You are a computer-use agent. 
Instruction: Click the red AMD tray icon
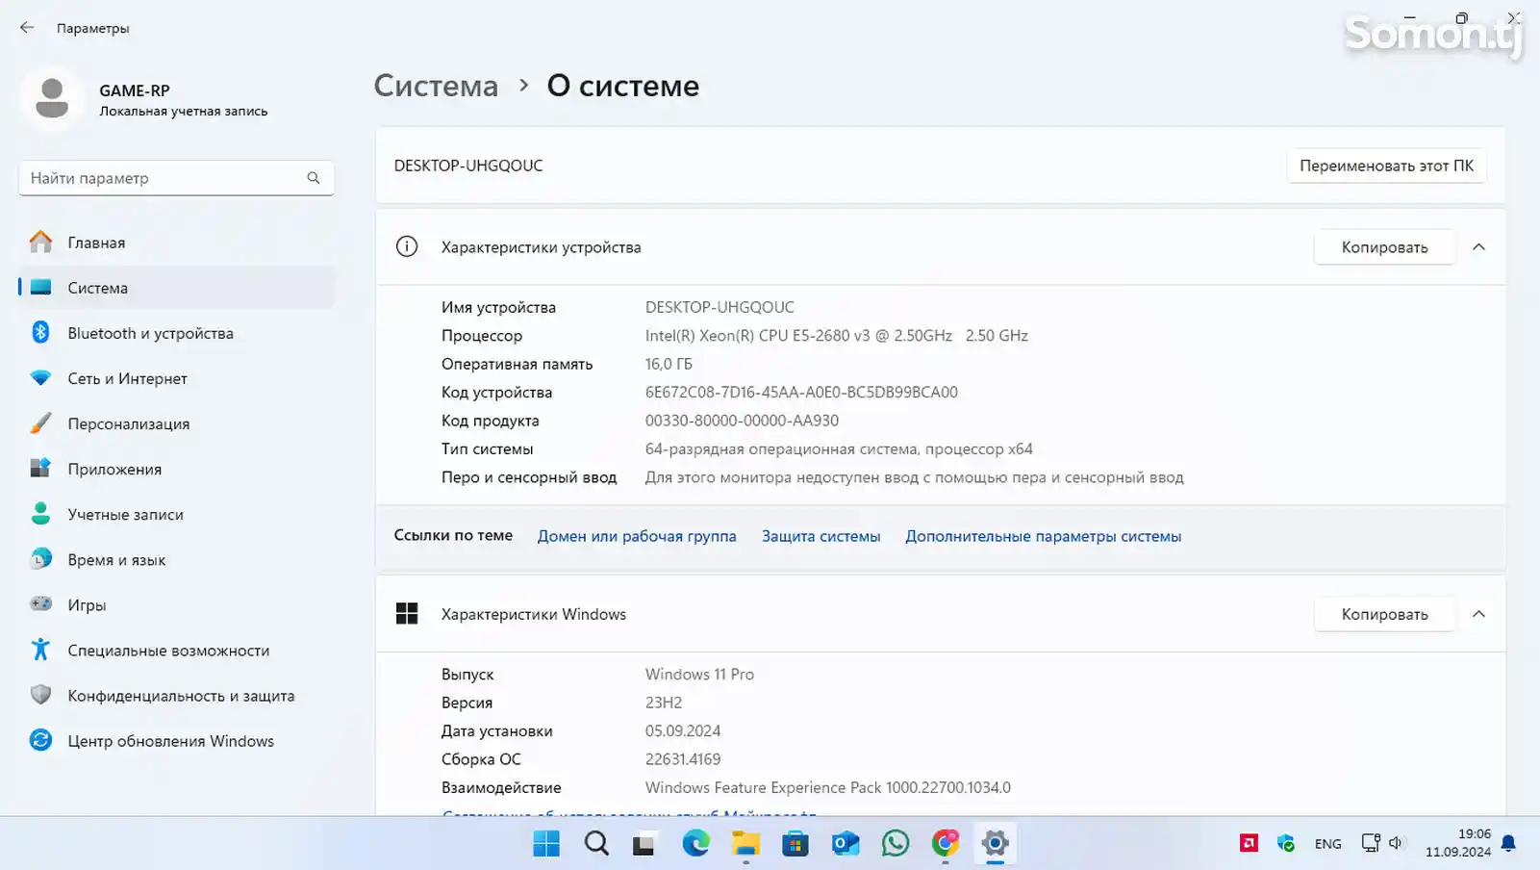coord(1249,844)
